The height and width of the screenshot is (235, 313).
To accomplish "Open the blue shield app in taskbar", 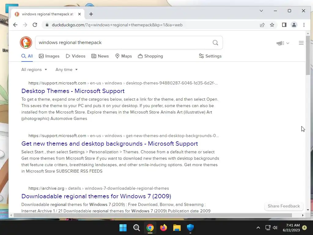I will click(190, 228).
